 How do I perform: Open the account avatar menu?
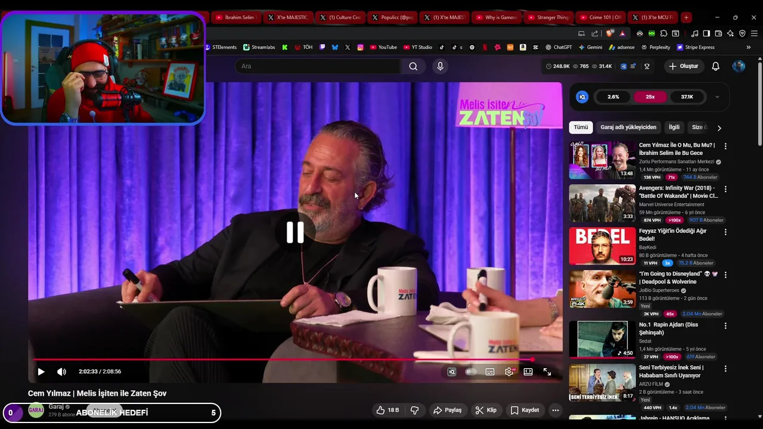pyautogui.click(x=739, y=66)
